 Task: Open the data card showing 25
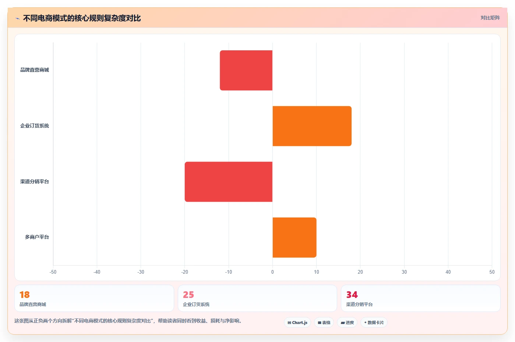pyautogui.click(x=257, y=298)
